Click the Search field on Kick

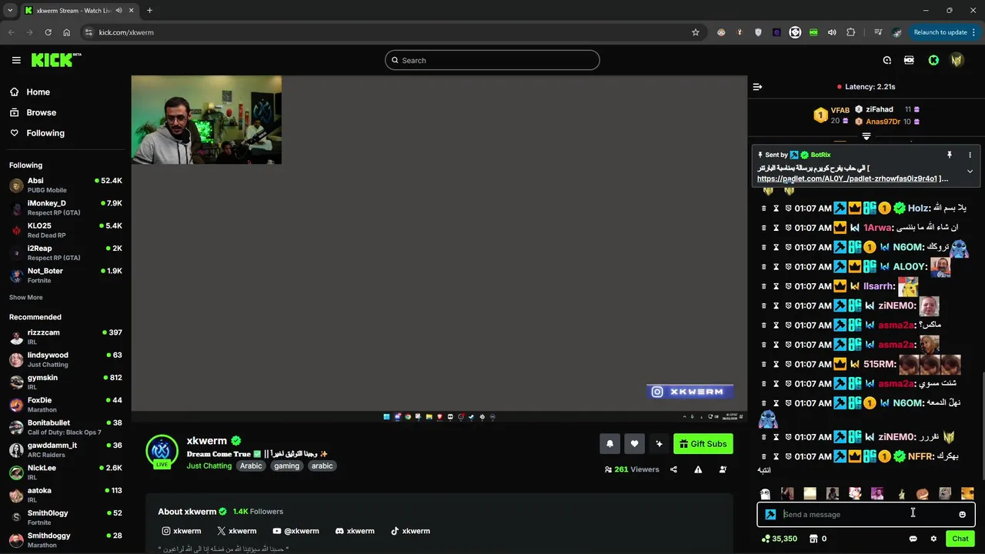pos(492,60)
